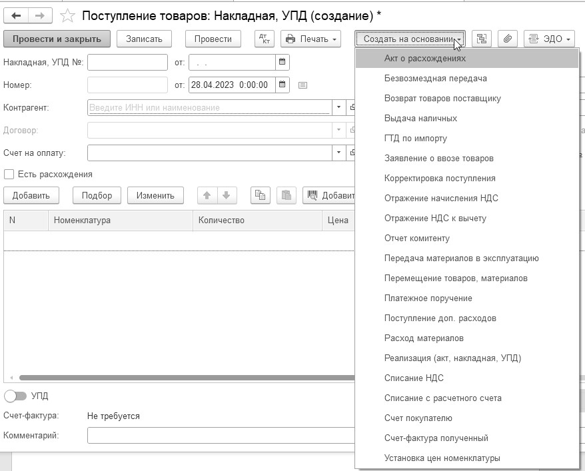The image size is (585, 471).
Task: Select Установка цен номенклатуры
Action: (x=466, y=458)
